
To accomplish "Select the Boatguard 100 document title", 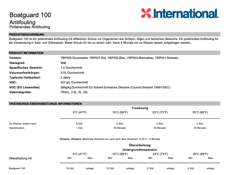I will pos(30,15).
